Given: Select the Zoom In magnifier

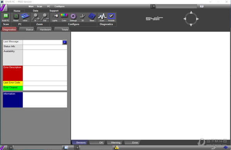Looking at the screenshot, I should click(35, 17).
